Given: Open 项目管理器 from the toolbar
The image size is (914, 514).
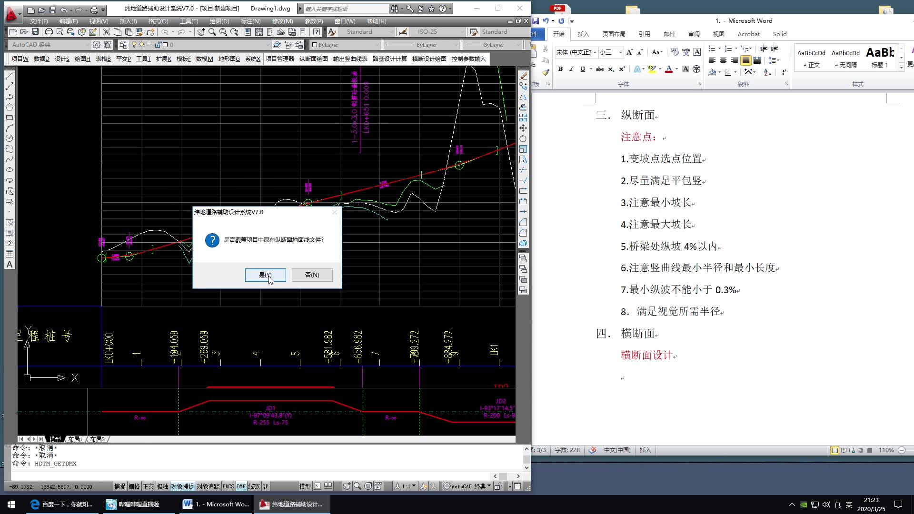Looking at the screenshot, I should 279,59.
